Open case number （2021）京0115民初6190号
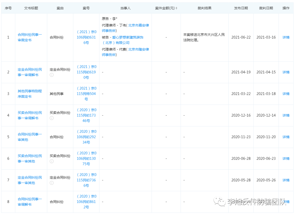This screenshot has width=296, height=215. coord(86,72)
